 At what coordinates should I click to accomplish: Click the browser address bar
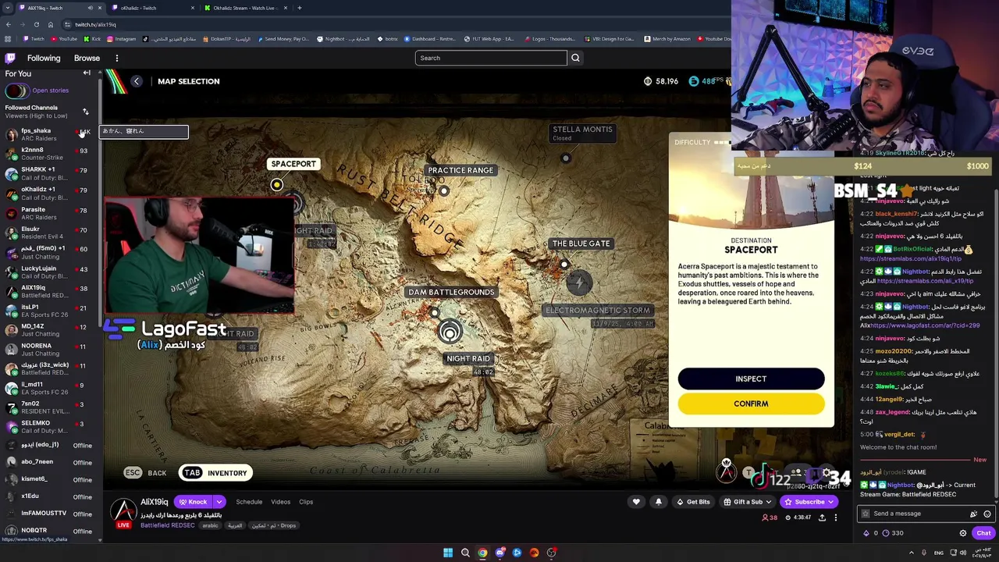coord(390,24)
